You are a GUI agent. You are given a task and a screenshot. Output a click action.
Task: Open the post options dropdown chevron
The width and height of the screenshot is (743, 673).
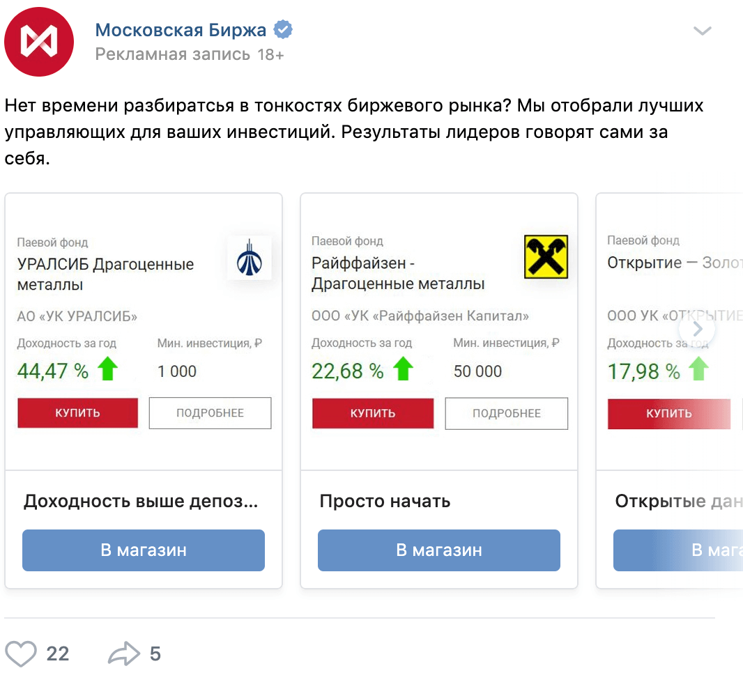702,31
